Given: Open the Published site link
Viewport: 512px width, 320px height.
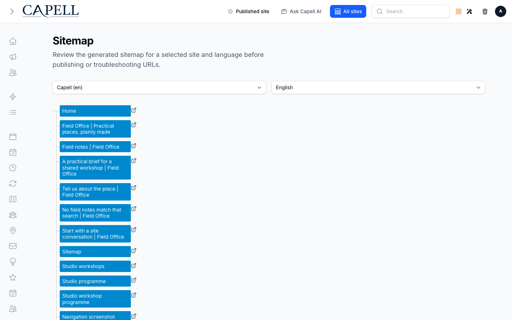Looking at the screenshot, I should coord(248,11).
